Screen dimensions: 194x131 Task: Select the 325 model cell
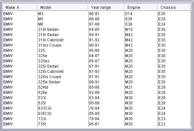[63, 51]
